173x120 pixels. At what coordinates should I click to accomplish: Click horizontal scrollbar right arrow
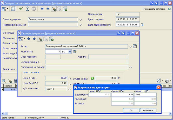point(170,114)
